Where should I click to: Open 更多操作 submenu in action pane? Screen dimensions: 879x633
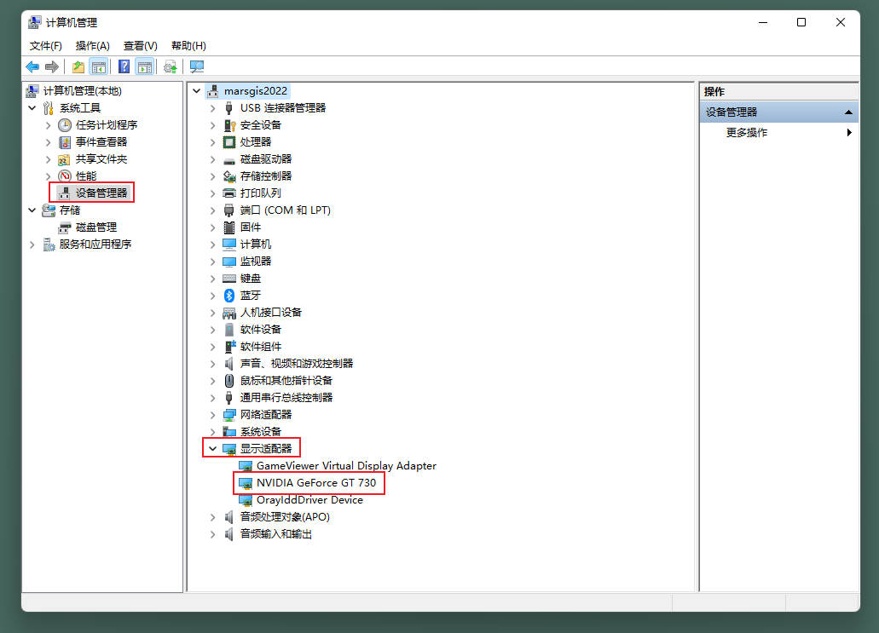(x=746, y=132)
